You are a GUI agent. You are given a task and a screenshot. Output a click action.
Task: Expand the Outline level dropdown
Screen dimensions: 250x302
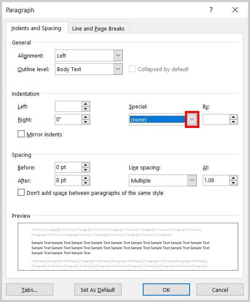pos(118,69)
